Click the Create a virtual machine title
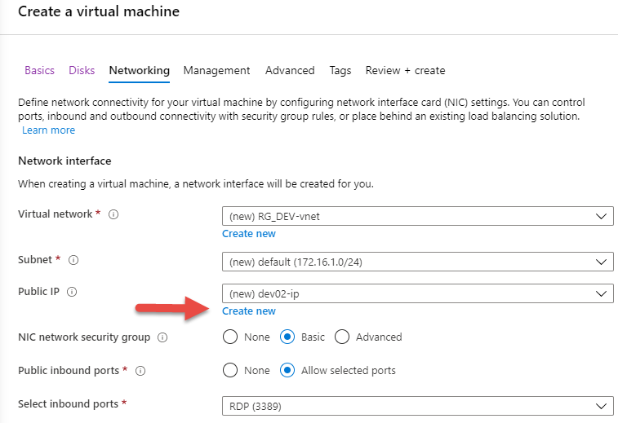Viewport: 618px width, 423px height. (99, 11)
